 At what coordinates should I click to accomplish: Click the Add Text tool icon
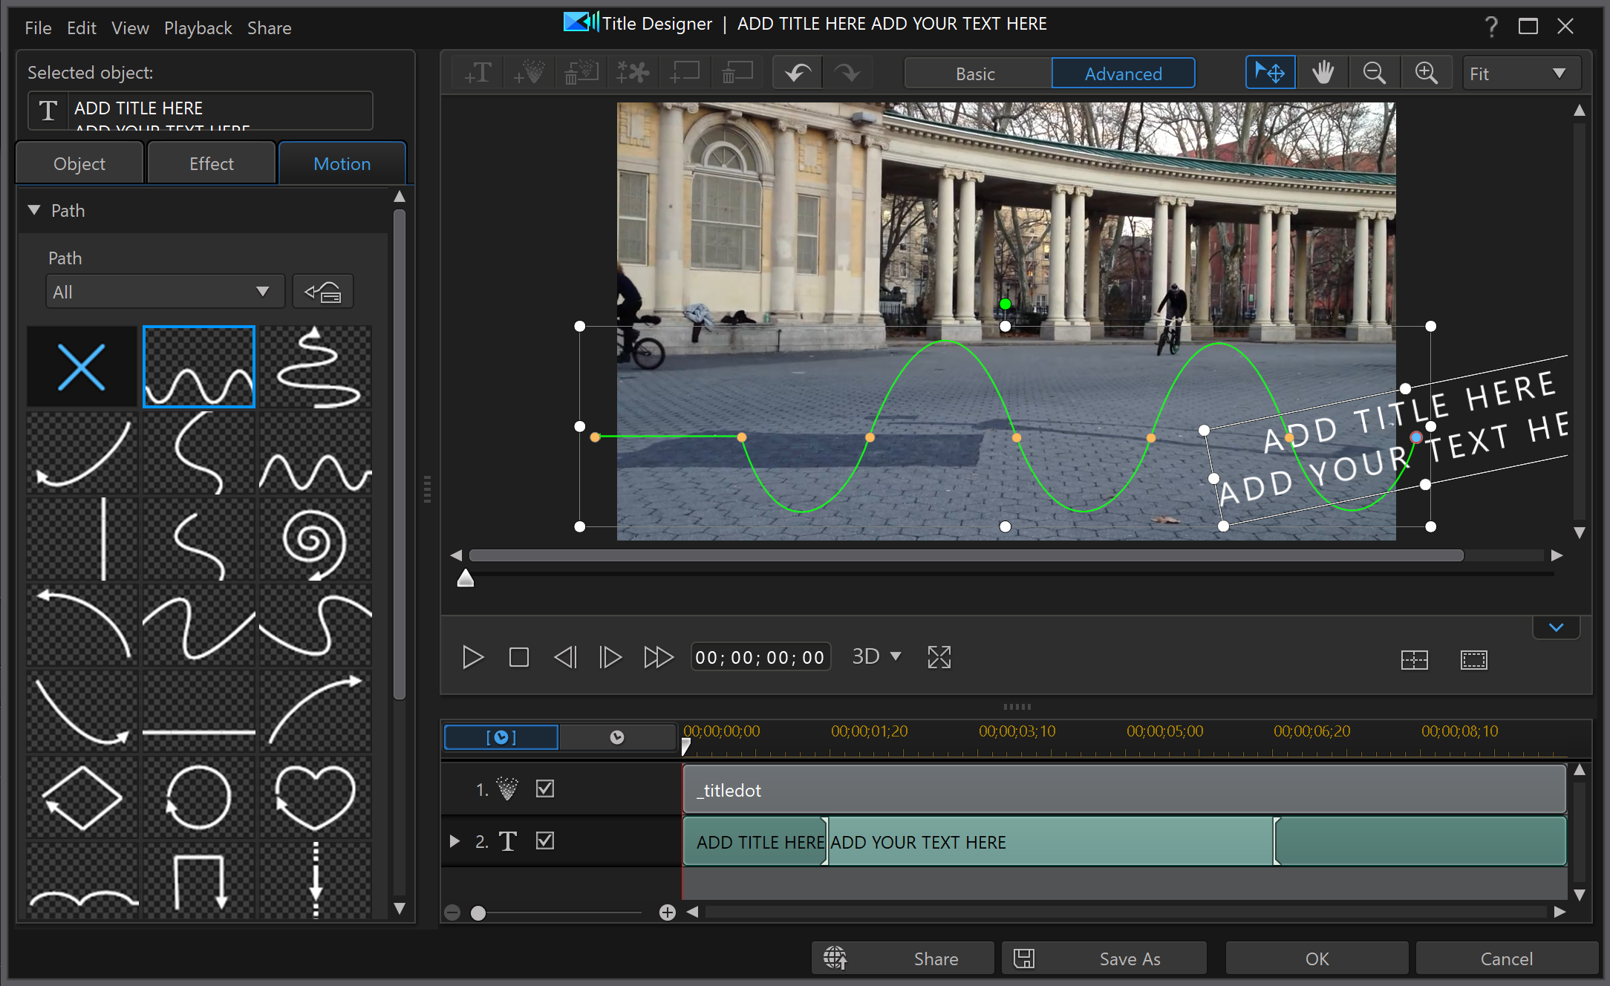click(x=478, y=73)
